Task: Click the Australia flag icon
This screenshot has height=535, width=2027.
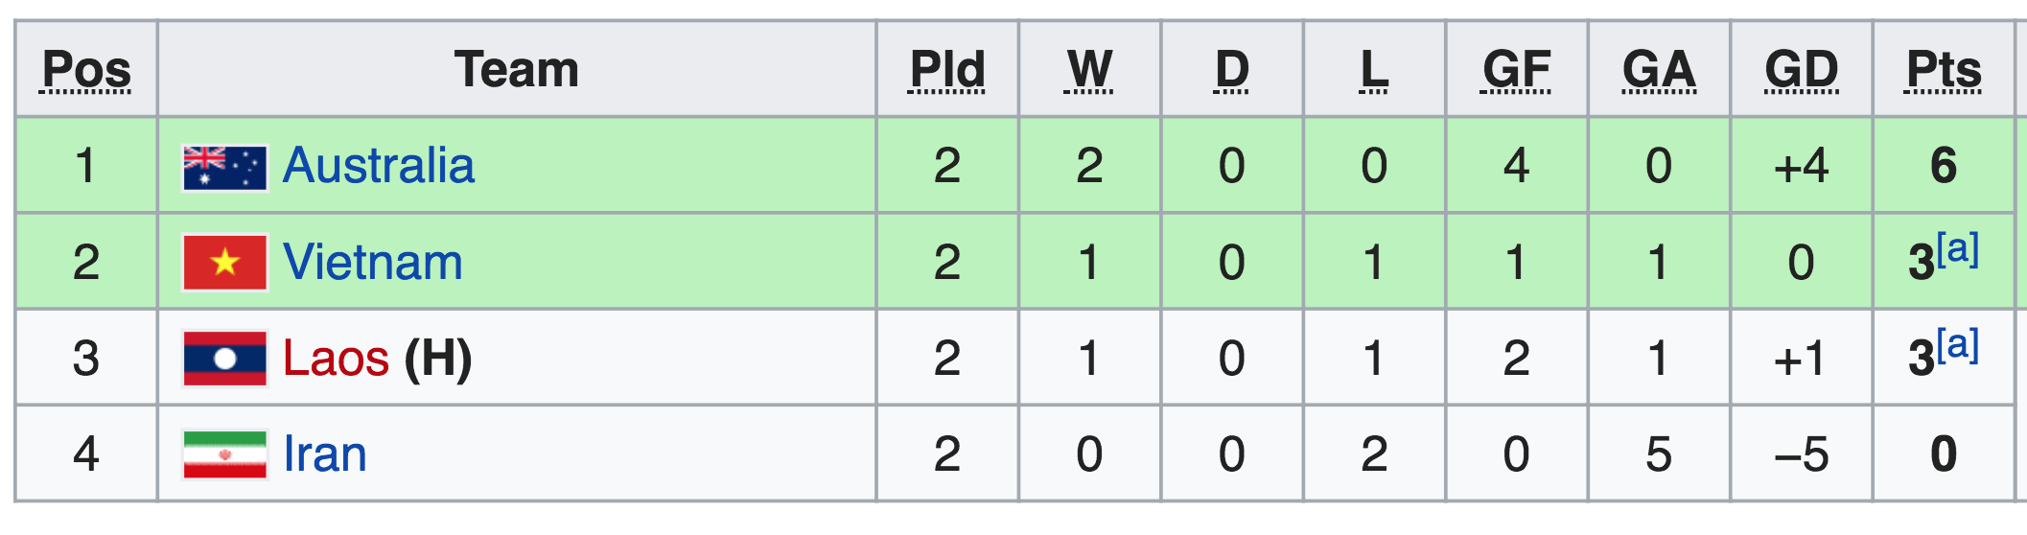Action: click(224, 167)
